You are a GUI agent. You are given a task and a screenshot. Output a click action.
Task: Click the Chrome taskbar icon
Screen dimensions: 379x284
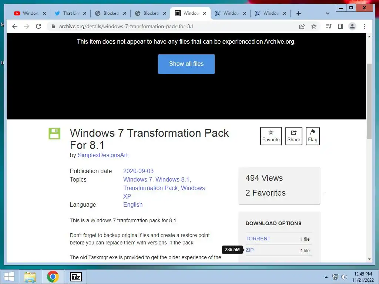[x=53, y=277]
